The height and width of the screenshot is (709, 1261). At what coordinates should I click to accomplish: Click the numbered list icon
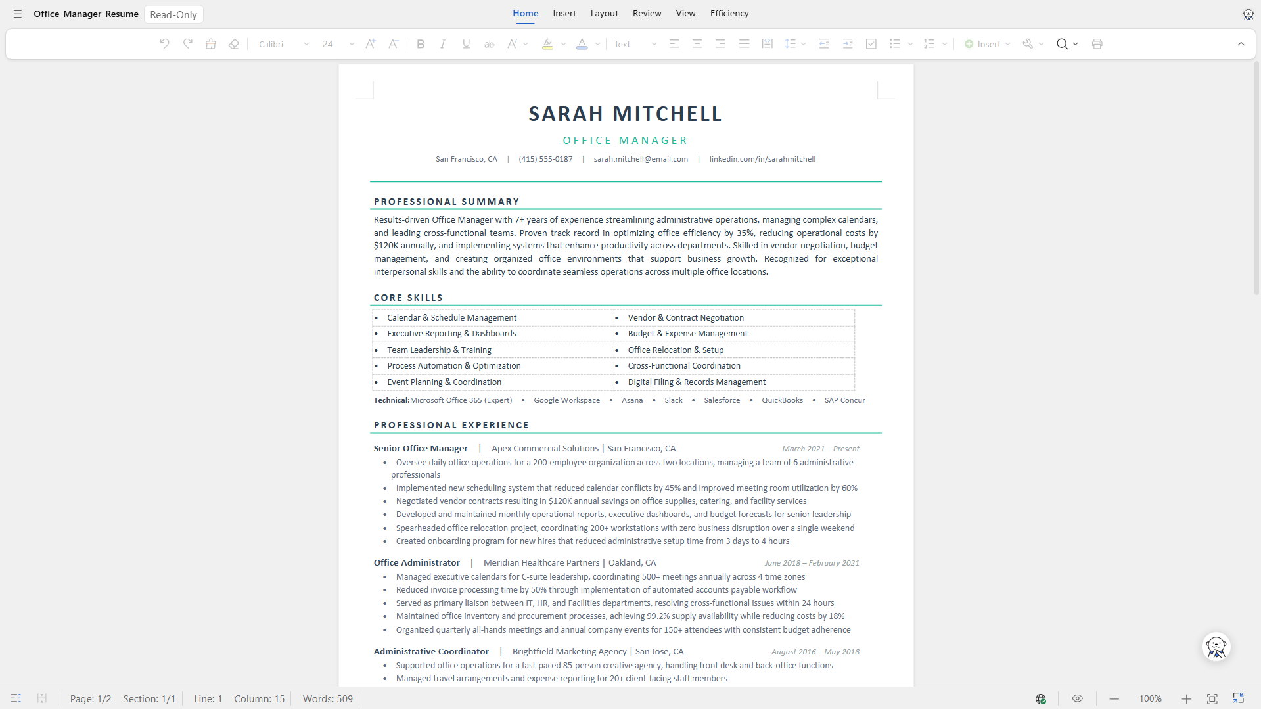[x=929, y=44]
